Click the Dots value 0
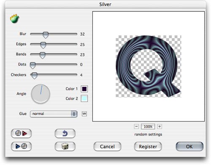Viewport: 211px width, 165px height. tap(81, 65)
